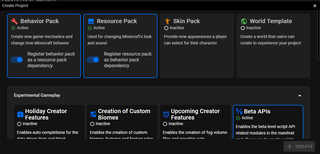This screenshot has height=154, width=320.
Task: Select the World Template inactive radio indicator
Action: 243,28
